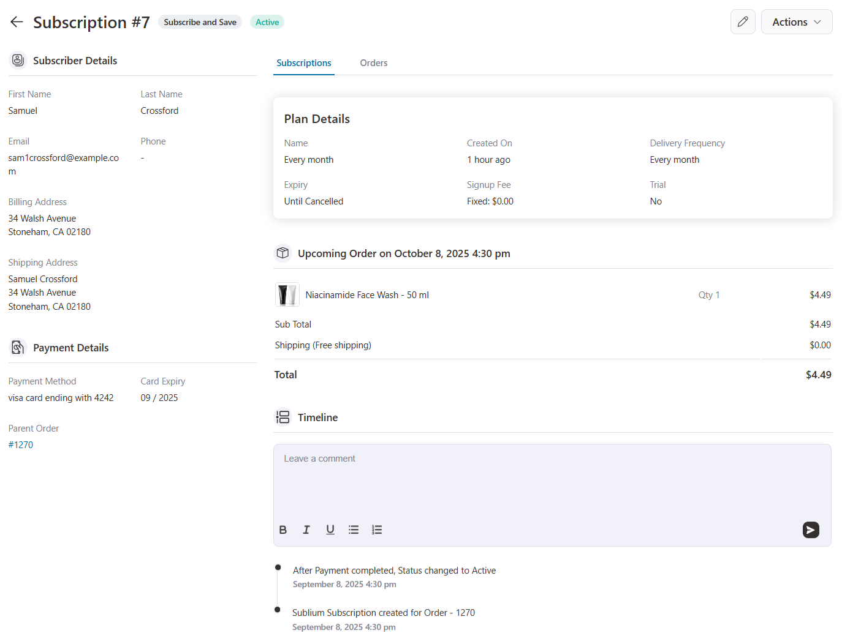Switch to the Orders tab

373,63
